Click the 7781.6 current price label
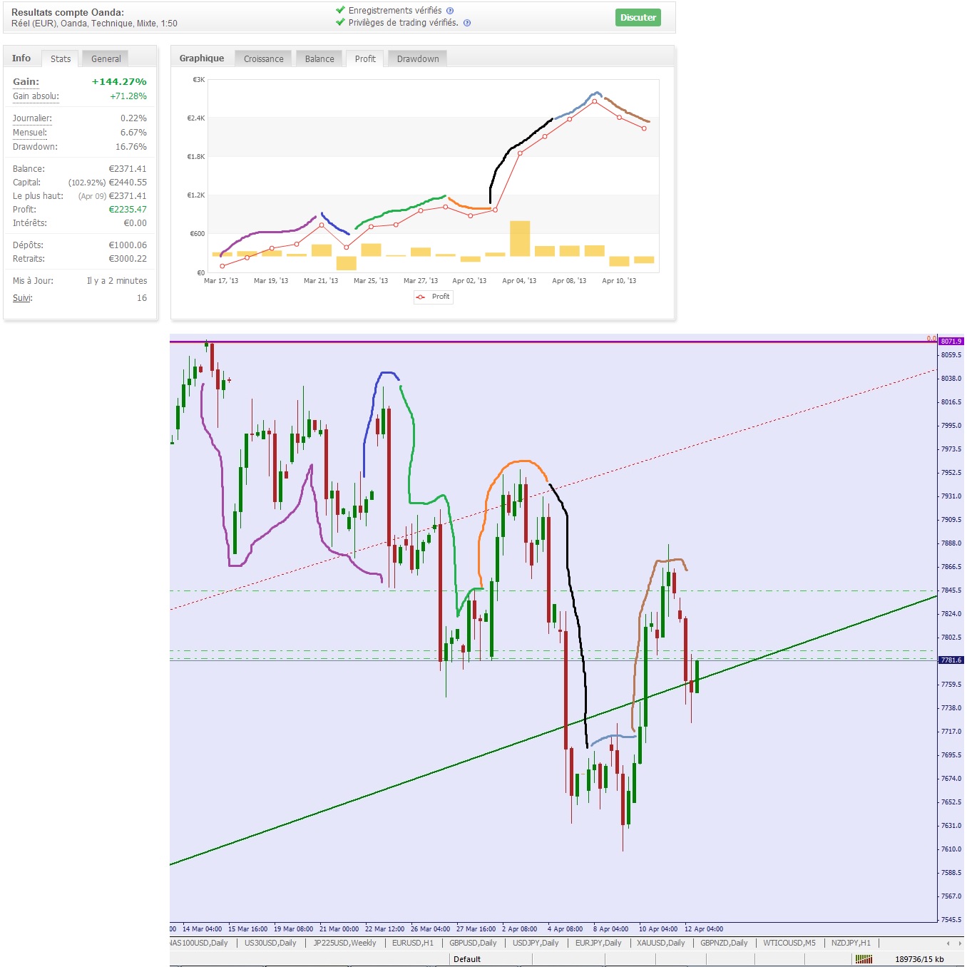Image resolution: width=967 pixels, height=967 pixels. click(951, 660)
